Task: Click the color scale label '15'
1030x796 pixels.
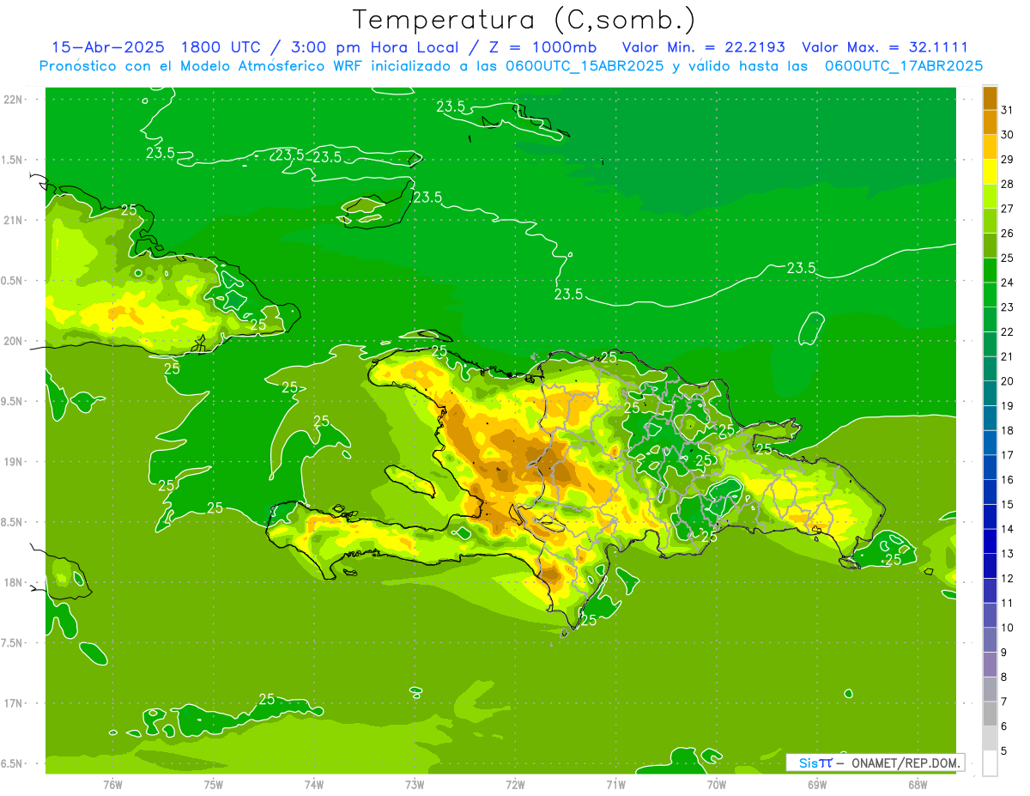Action: pyautogui.click(x=1008, y=504)
